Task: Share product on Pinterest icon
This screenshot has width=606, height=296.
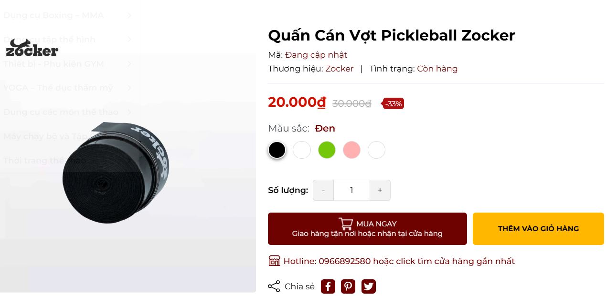Action: 348,286
